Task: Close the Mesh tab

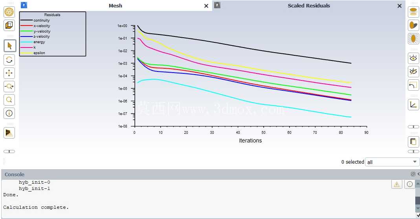Action: tap(206, 6)
